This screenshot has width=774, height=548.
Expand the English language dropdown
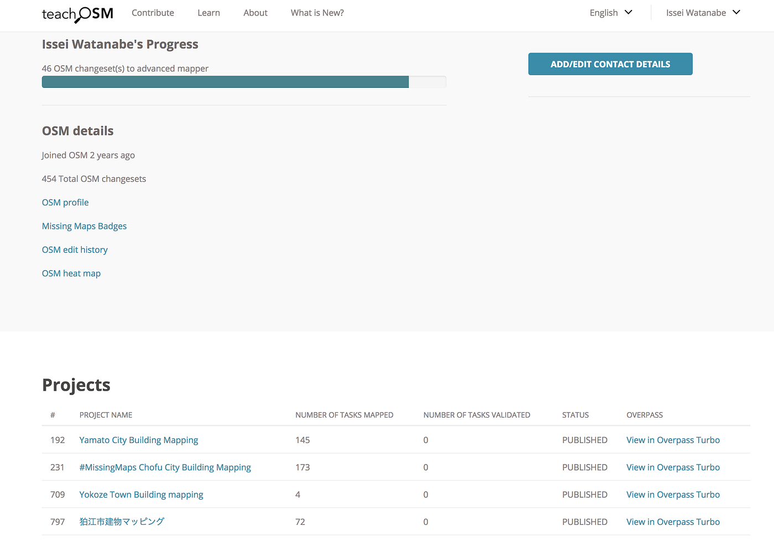pyautogui.click(x=610, y=13)
